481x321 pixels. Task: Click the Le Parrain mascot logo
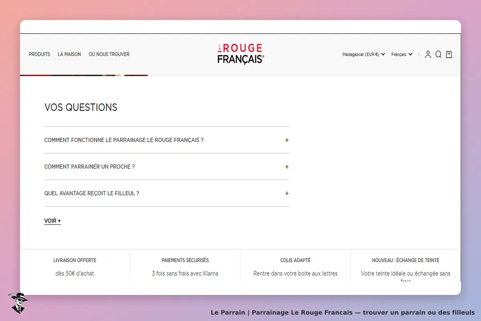[18, 303]
